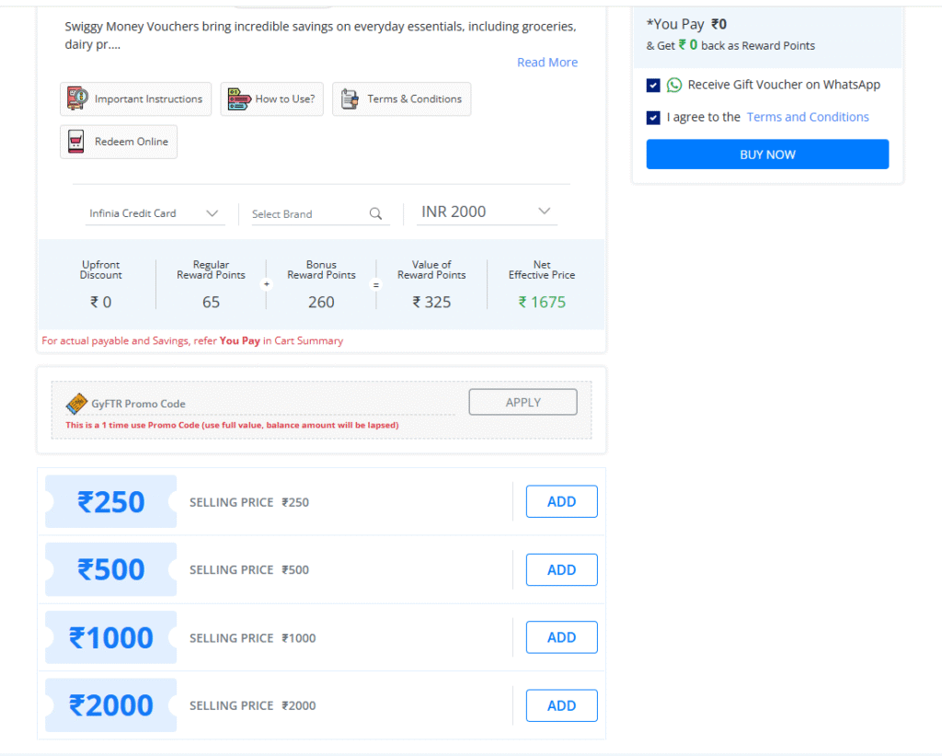
Task: Click the WhatsApp icon next to gift voucher option
Action: tap(675, 85)
